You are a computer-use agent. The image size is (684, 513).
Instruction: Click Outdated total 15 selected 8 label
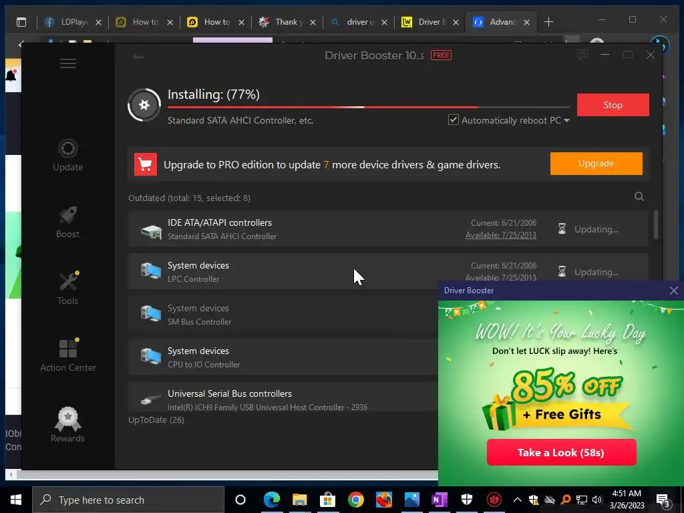coord(189,198)
